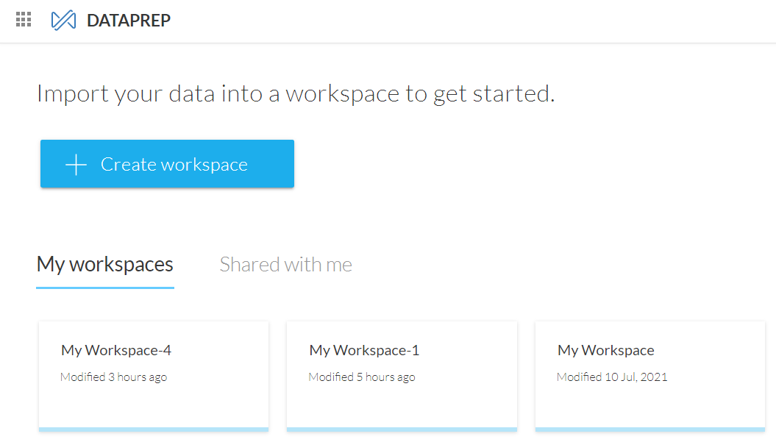Click the DATAPREP title text
This screenshot has height=442, width=776.
pos(129,21)
